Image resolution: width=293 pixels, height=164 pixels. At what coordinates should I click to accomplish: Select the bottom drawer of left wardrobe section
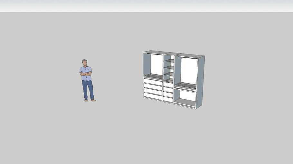153,95
